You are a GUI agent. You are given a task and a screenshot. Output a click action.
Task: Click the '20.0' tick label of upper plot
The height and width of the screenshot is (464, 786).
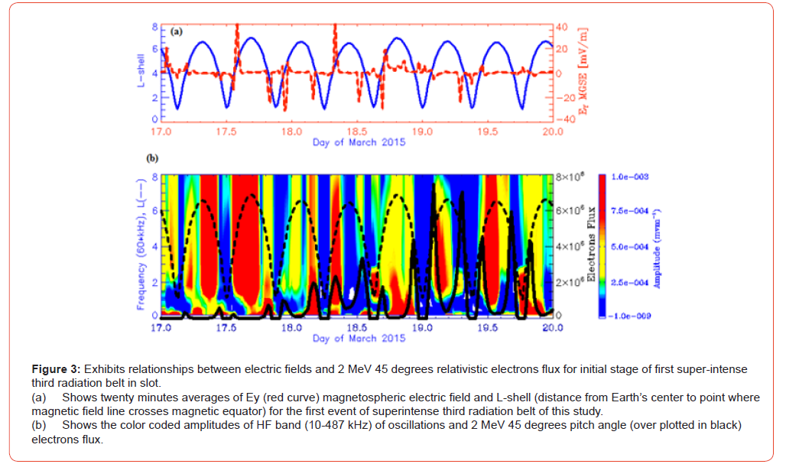(553, 131)
